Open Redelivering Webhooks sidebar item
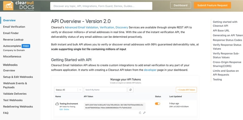The width and height of the screenshot is (243, 120). pos(18,106)
